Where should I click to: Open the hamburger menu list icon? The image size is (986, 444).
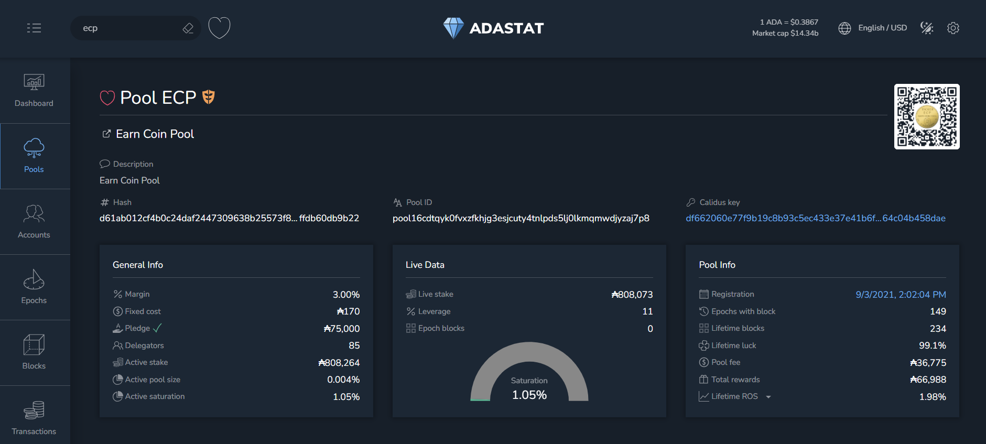34,28
